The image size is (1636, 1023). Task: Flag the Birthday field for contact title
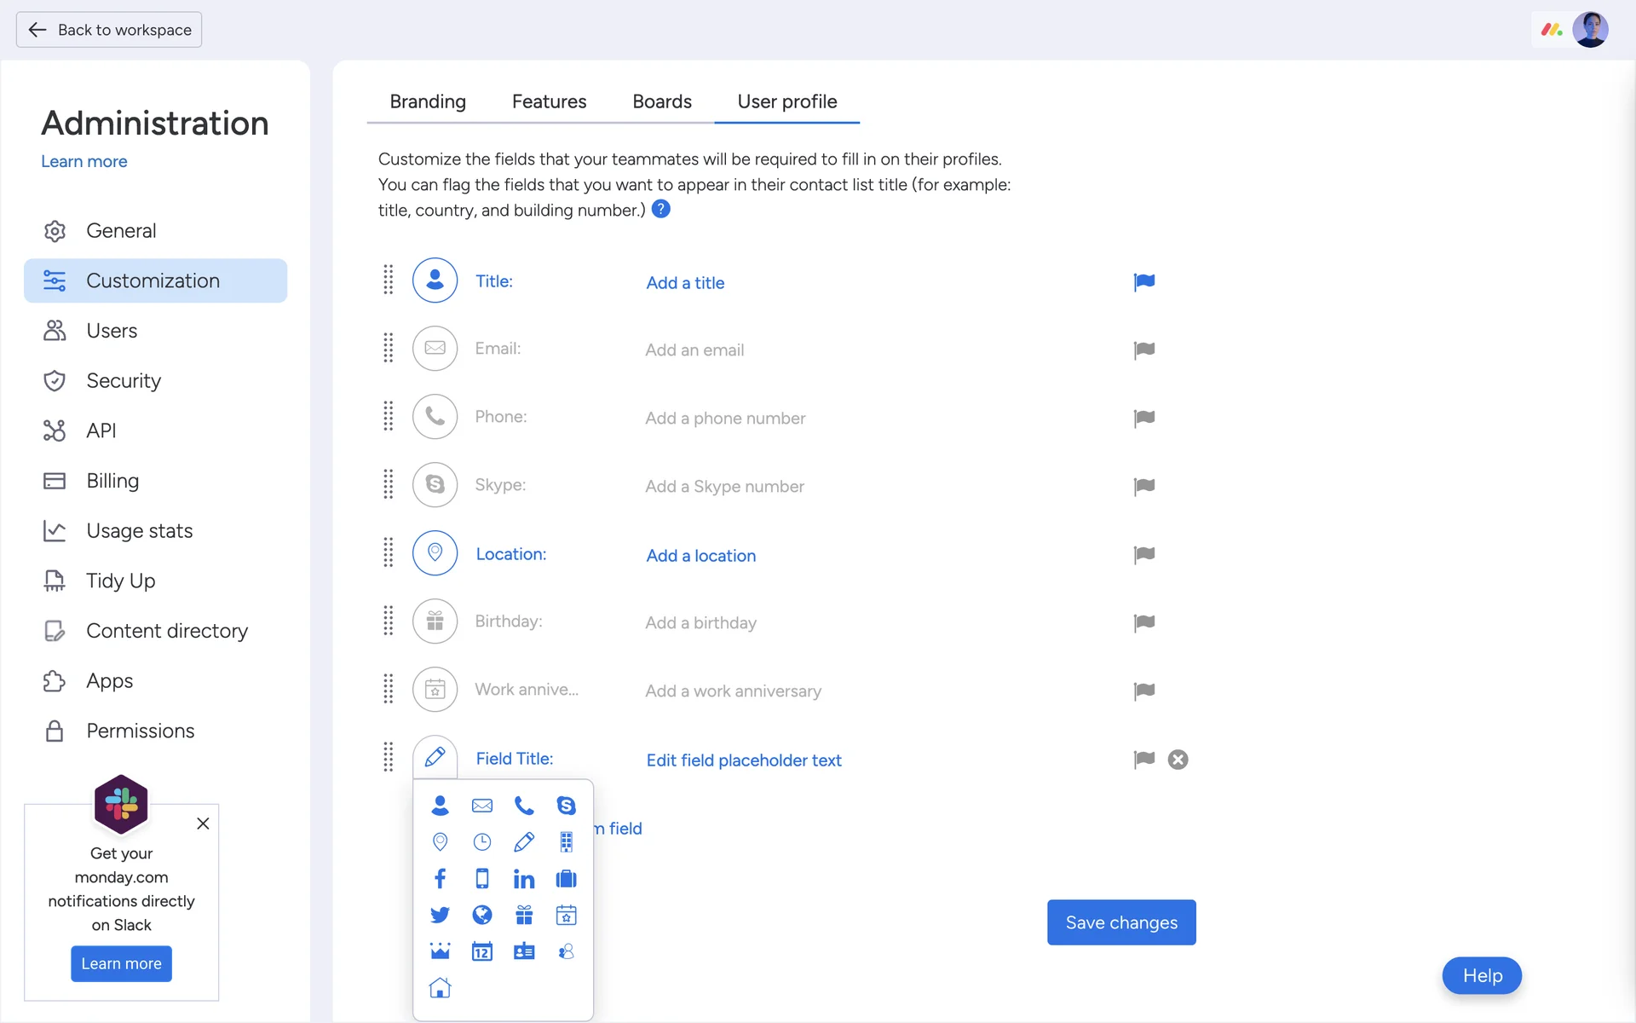point(1143,623)
